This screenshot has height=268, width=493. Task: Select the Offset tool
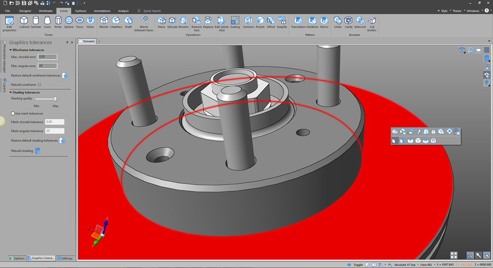click(x=271, y=22)
